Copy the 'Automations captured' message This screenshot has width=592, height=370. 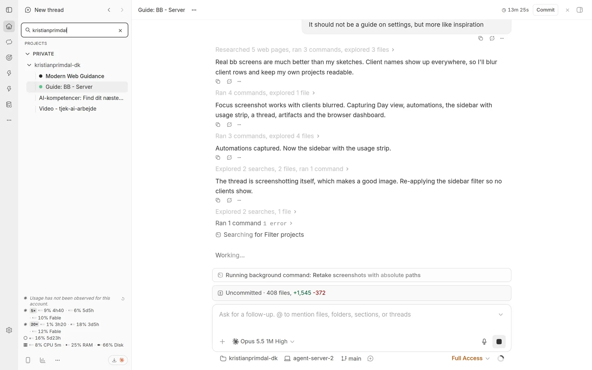pos(218,158)
